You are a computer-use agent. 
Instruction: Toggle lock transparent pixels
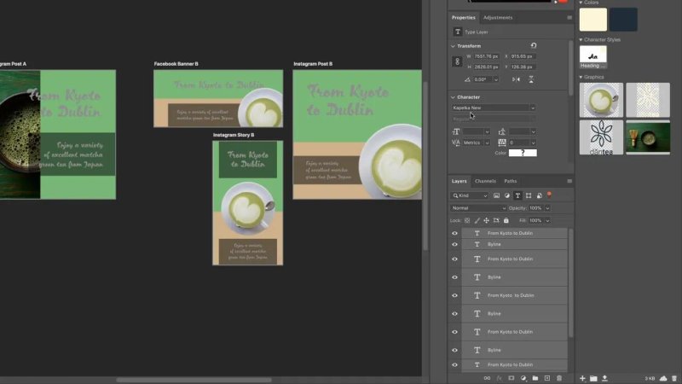click(467, 220)
